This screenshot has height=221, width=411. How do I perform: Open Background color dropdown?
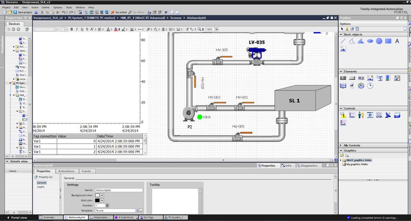(x=102, y=195)
